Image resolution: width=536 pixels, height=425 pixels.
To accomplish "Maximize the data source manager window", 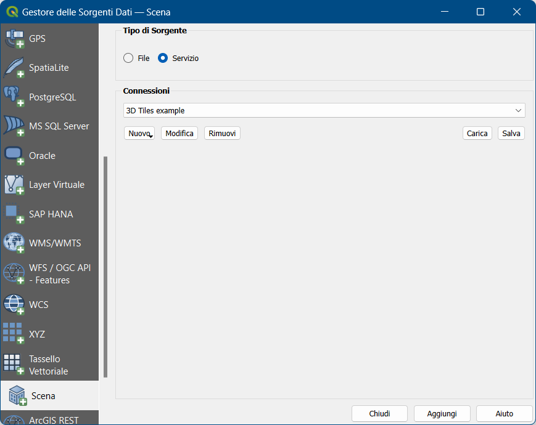I will click(480, 12).
